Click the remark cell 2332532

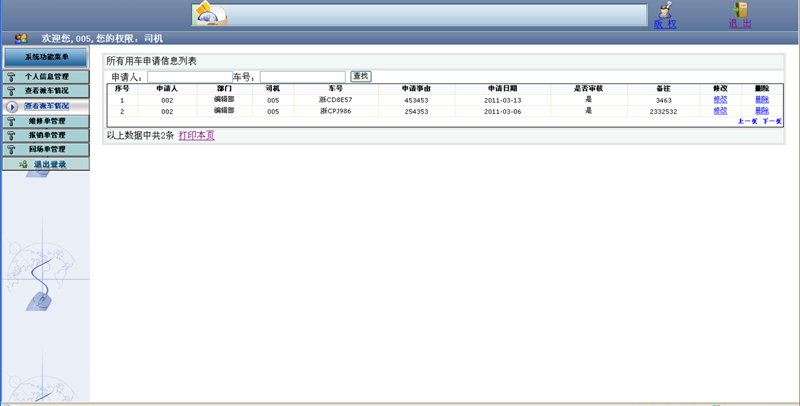point(663,112)
